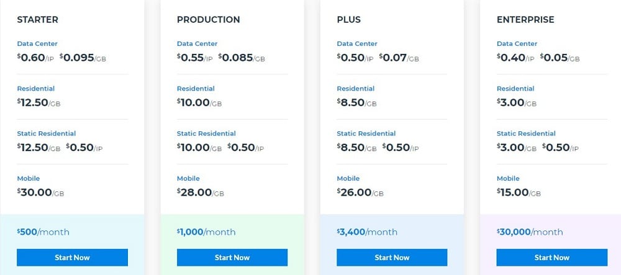Image resolution: width=621 pixels, height=275 pixels.
Task: Open Data Center link in Enterprise card
Action: (x=517, y=43)
